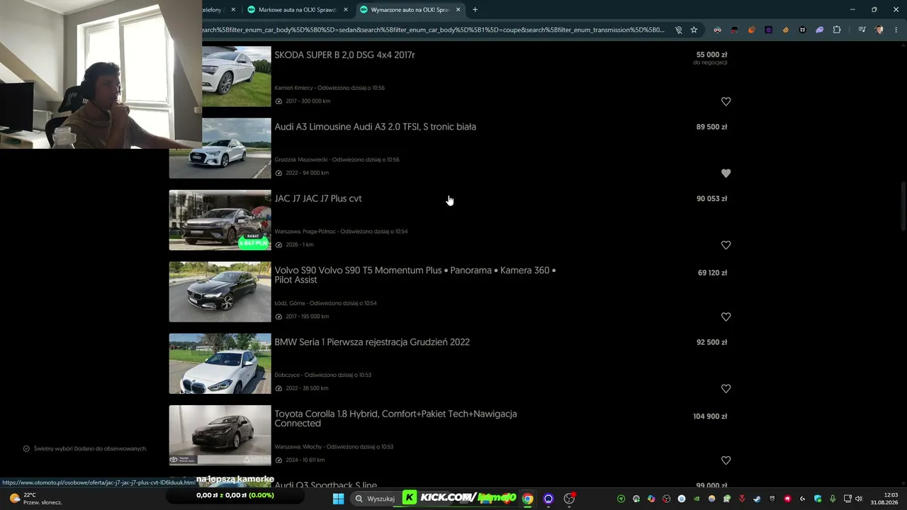Open a new browser tab
The width and height of the screenshot is (907, 510).
pos(475,10)
